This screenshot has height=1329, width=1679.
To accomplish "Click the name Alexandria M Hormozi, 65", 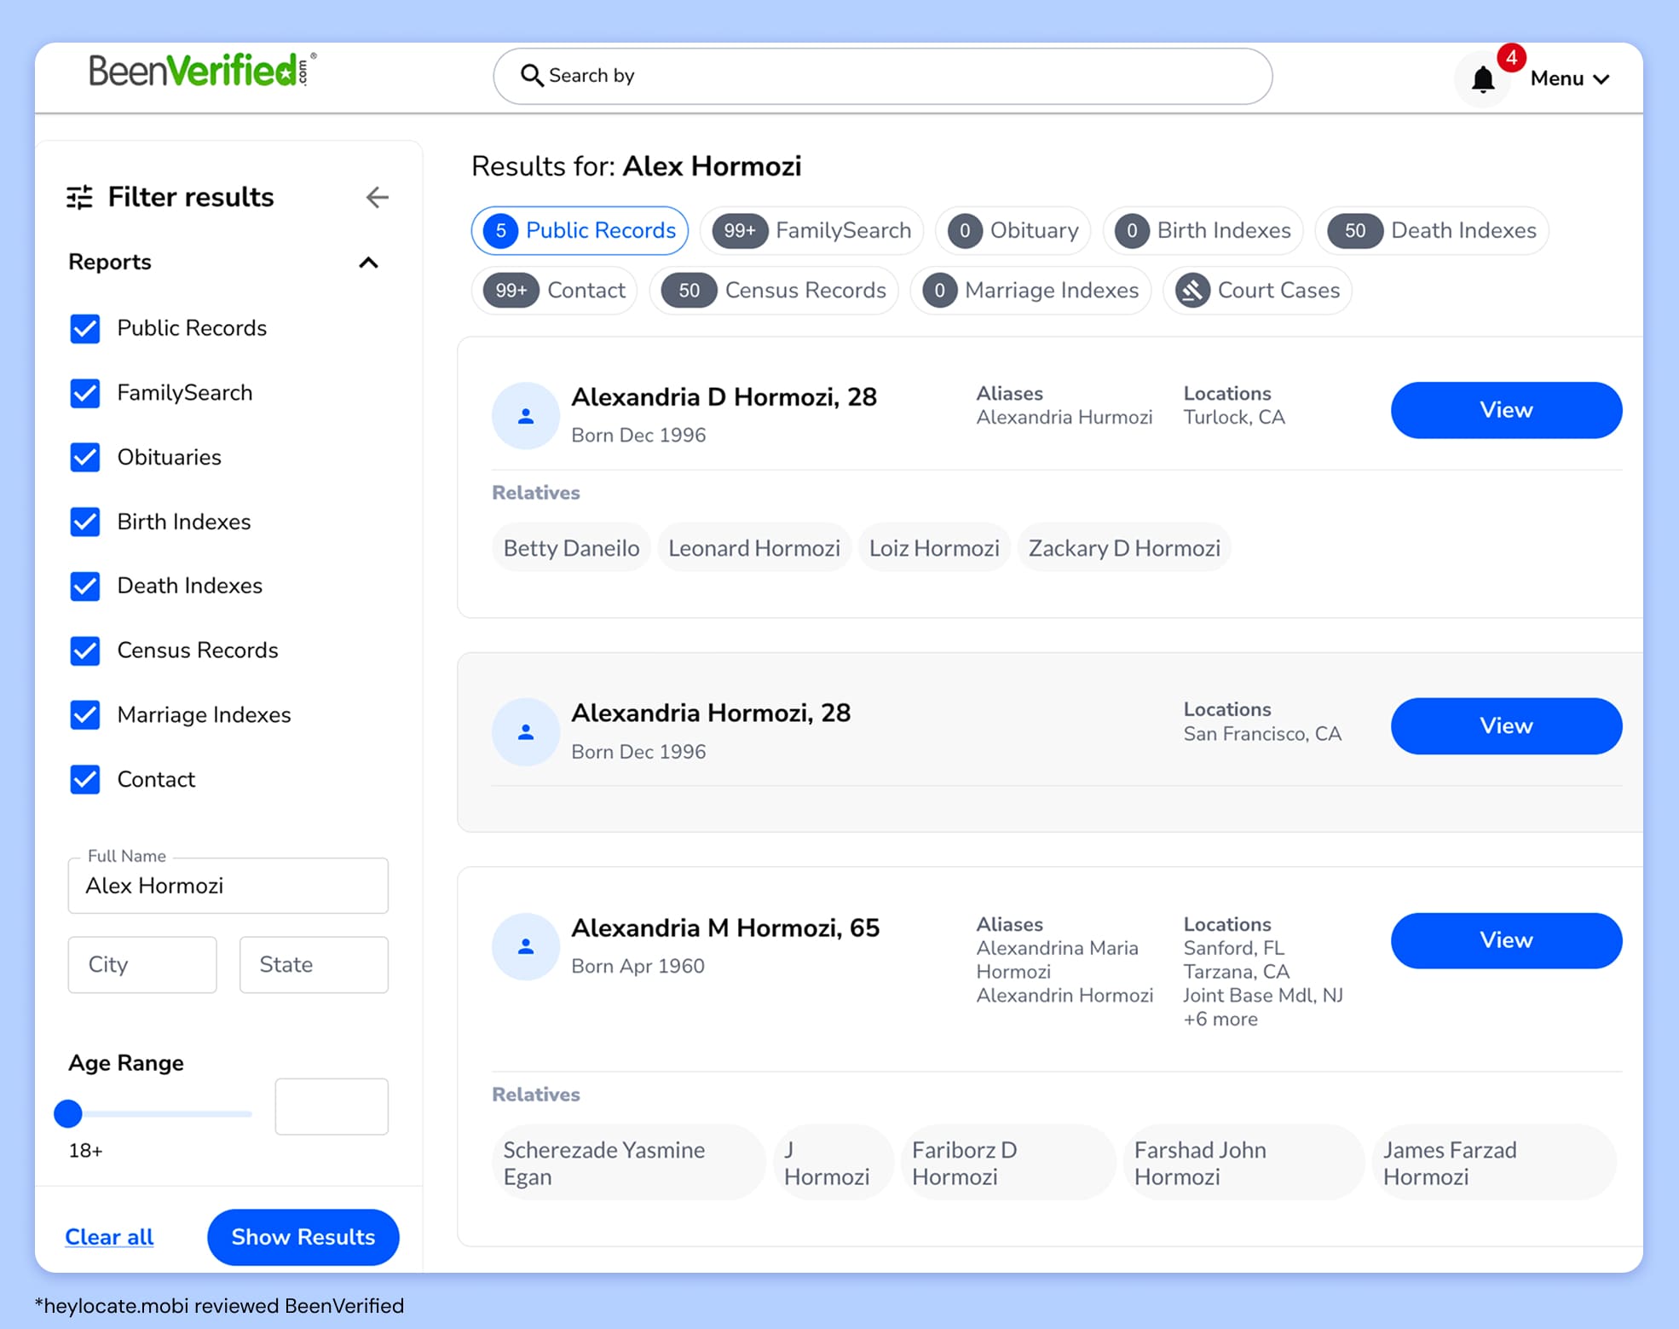I will coord(725,927).
